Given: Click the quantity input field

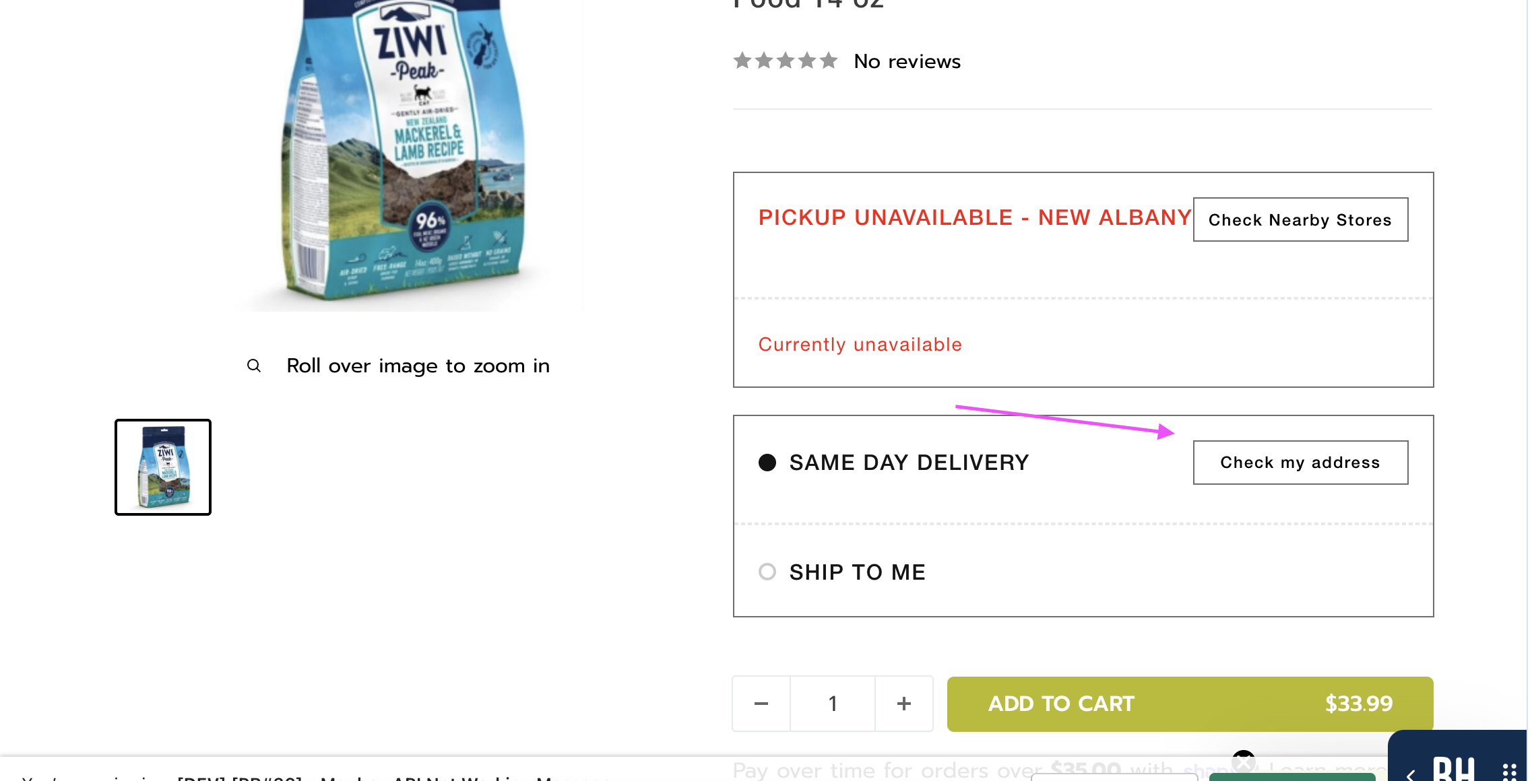Looking at the screenshot, I should pos(833,704).
